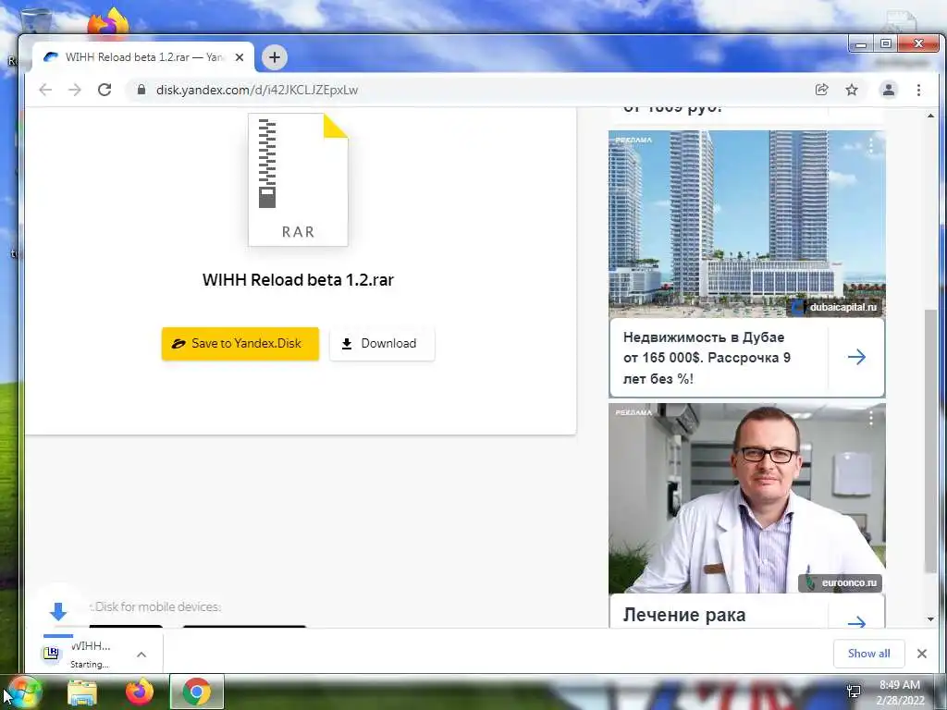Launch Firefox from the taskbar
Screen dimensions: 947x710
click(x=139, y=692)
